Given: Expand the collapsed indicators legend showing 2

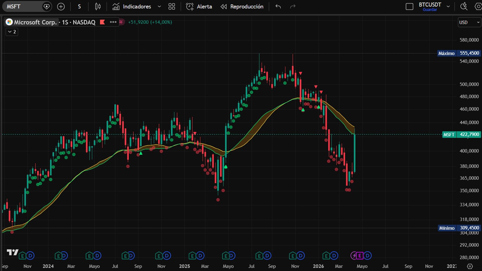Looking at the screenshot, I should tap(12, 32).
